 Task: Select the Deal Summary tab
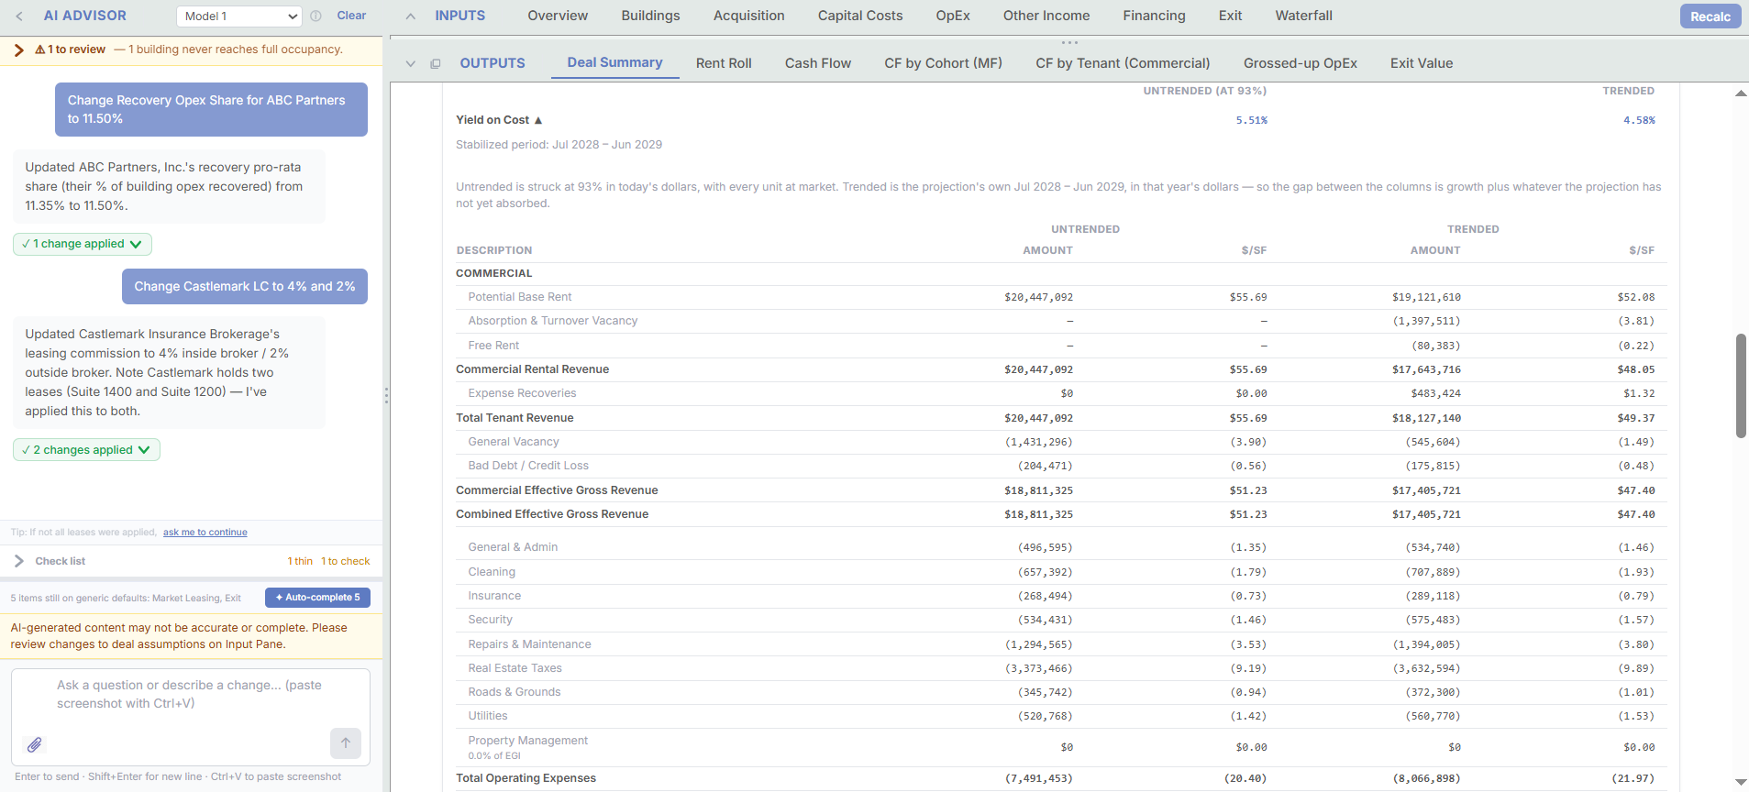(x=614, y=62)
